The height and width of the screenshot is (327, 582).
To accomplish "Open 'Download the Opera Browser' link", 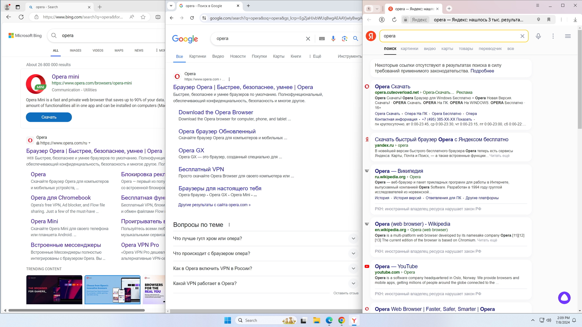I will [215, 112].
